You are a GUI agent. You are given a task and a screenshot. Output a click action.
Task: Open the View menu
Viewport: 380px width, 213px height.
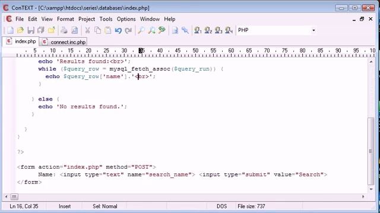(x=47, y=19)
